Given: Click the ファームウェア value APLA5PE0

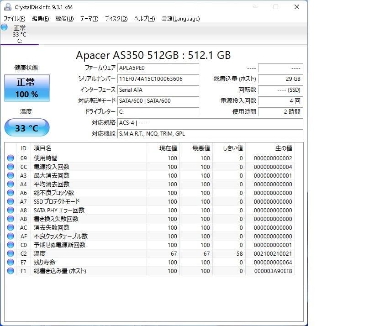Looking at the screenshot, I should point(158,68).
